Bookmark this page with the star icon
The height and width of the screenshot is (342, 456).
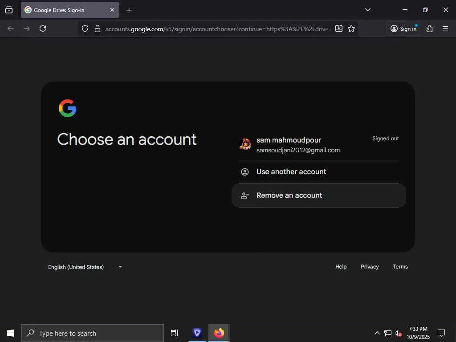click(x=351, y=28)
